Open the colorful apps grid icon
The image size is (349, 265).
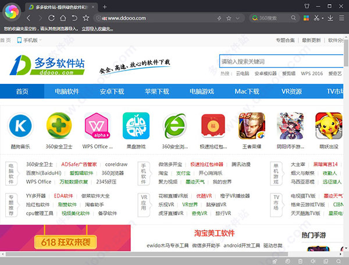click(307, 18)
